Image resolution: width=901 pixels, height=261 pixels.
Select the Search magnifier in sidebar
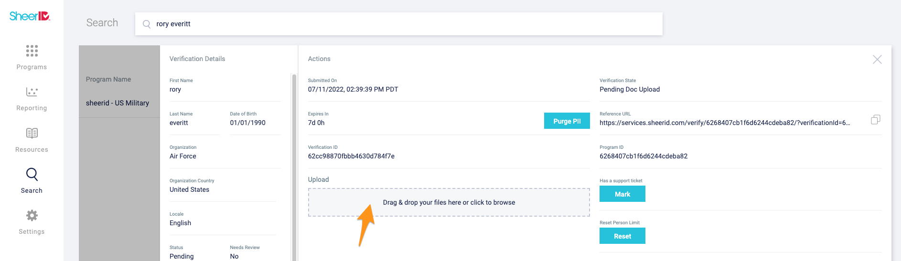32,175
